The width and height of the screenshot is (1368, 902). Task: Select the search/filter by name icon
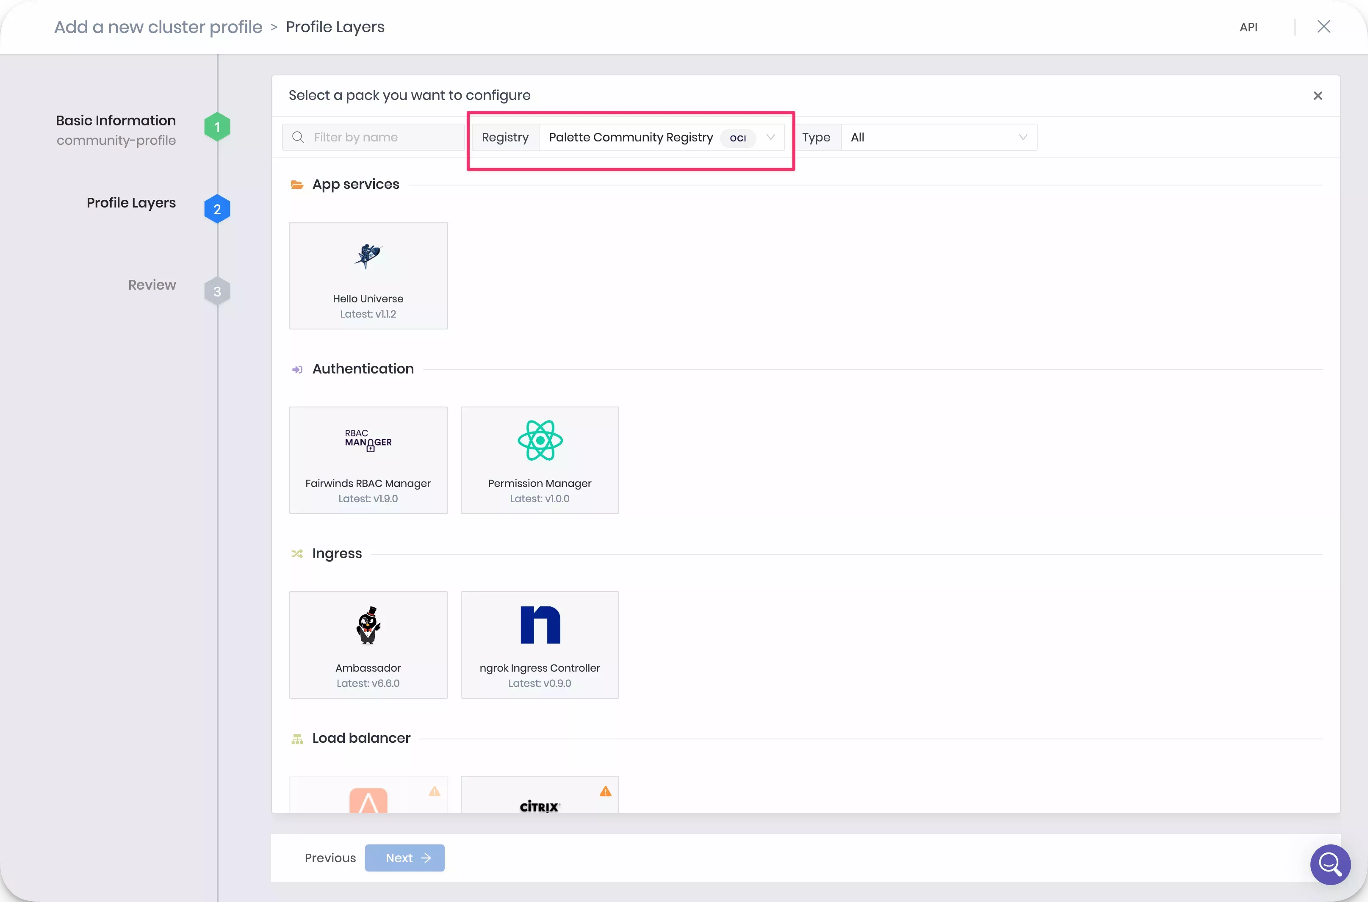(299, 137)
